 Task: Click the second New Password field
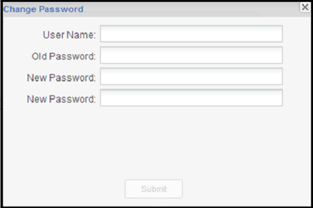pyautogui.click(x=191, y=98)
